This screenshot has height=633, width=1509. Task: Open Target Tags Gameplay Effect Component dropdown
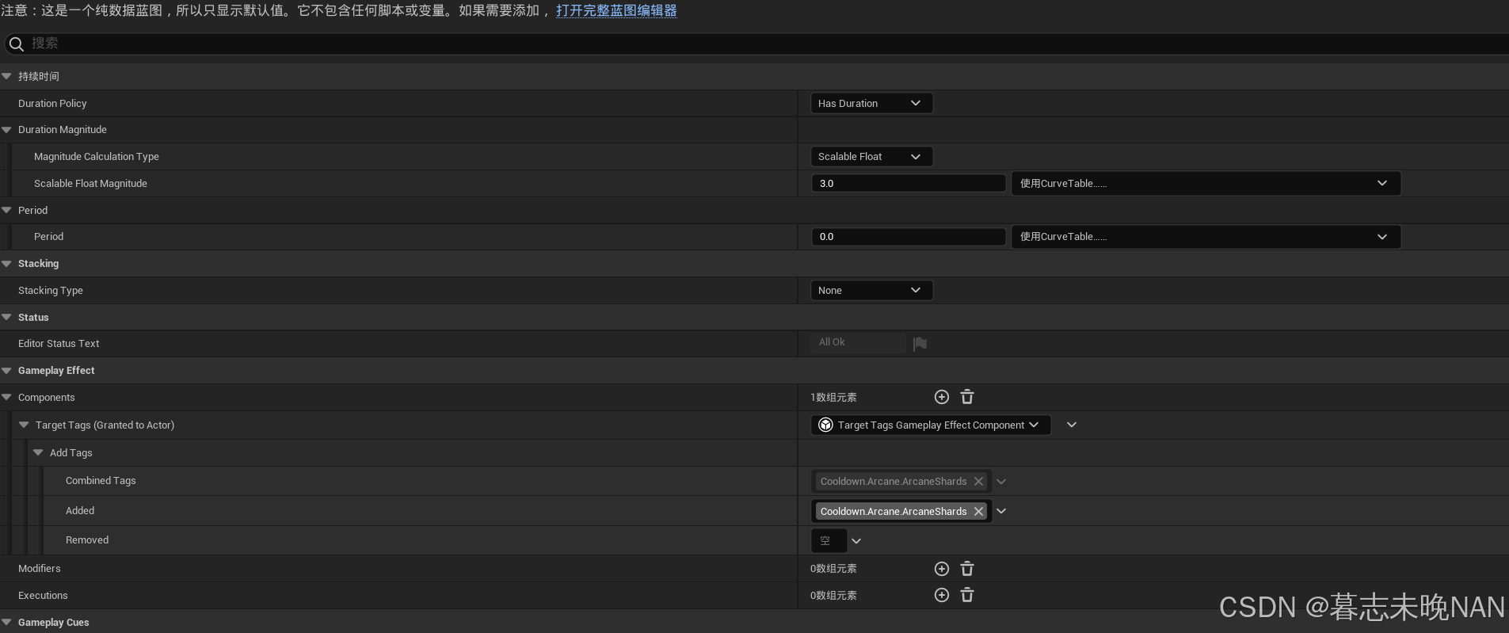pyautogui.click(x=931, y=425)
